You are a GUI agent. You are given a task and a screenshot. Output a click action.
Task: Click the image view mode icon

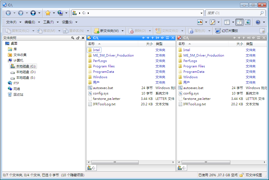200,22
